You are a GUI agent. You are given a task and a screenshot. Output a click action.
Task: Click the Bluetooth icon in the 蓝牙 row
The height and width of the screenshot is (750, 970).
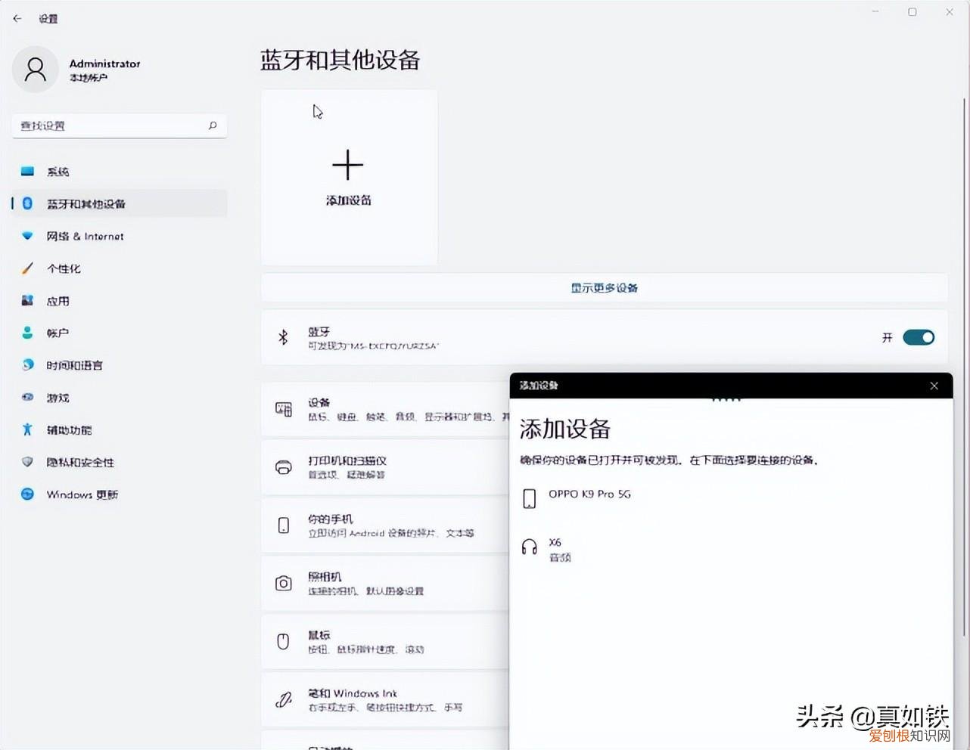(284, 337)
